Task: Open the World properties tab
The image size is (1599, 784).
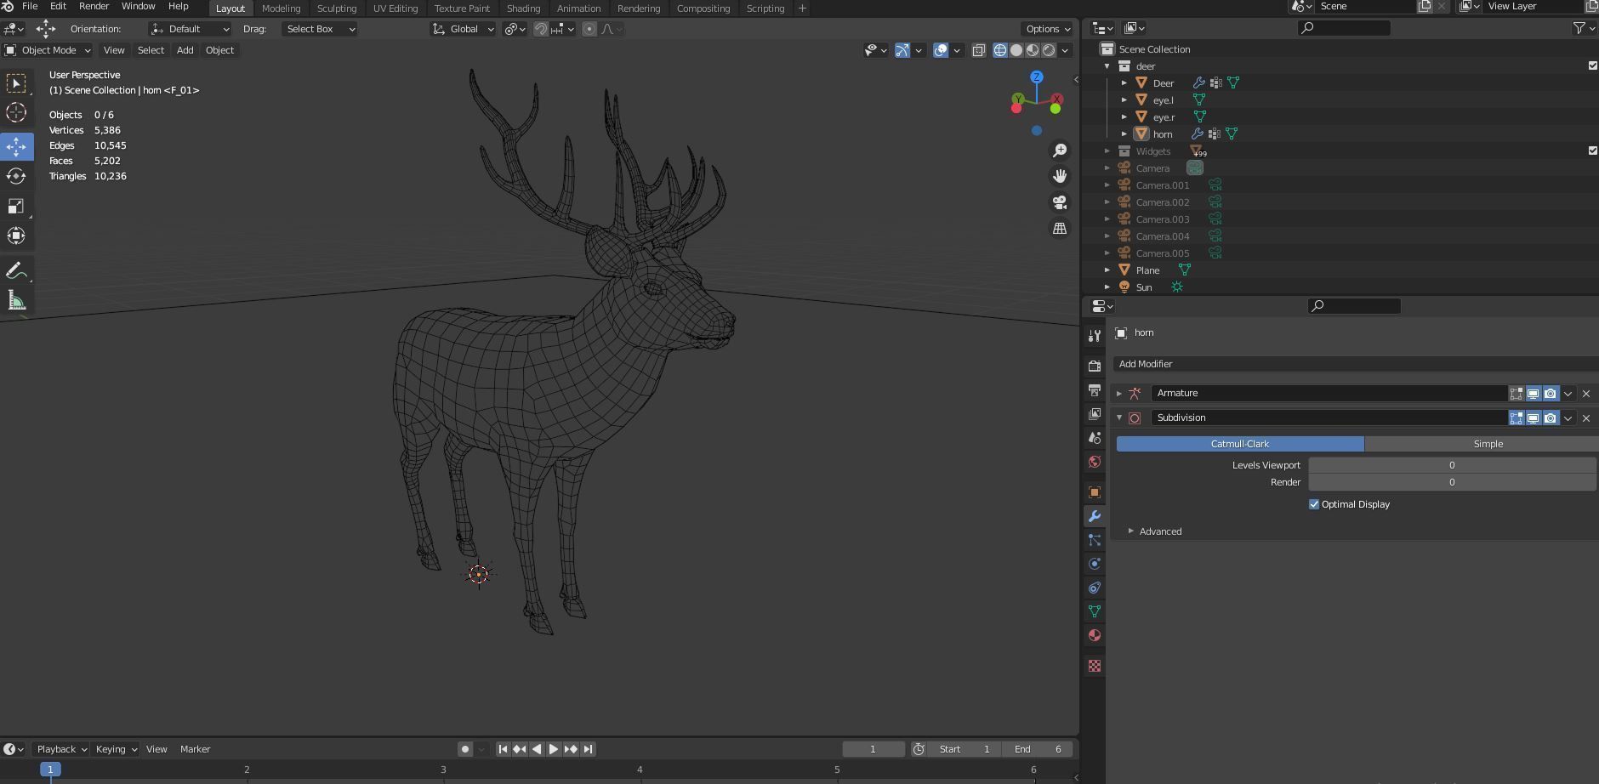Action: (x=1095, y=462)
